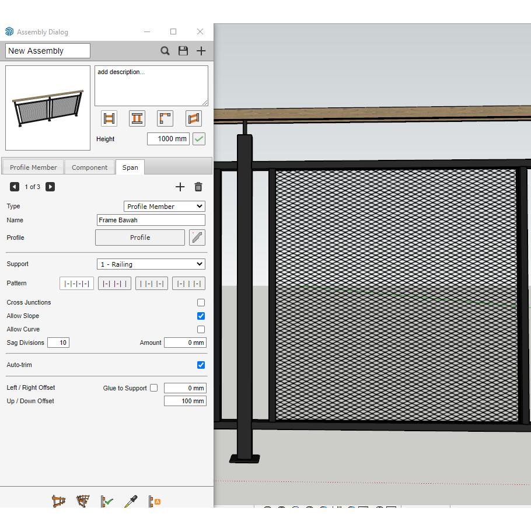Enable the Cross Junctions checkbox
This screenshot has width=531, height=531.
[x=201, y=302]
